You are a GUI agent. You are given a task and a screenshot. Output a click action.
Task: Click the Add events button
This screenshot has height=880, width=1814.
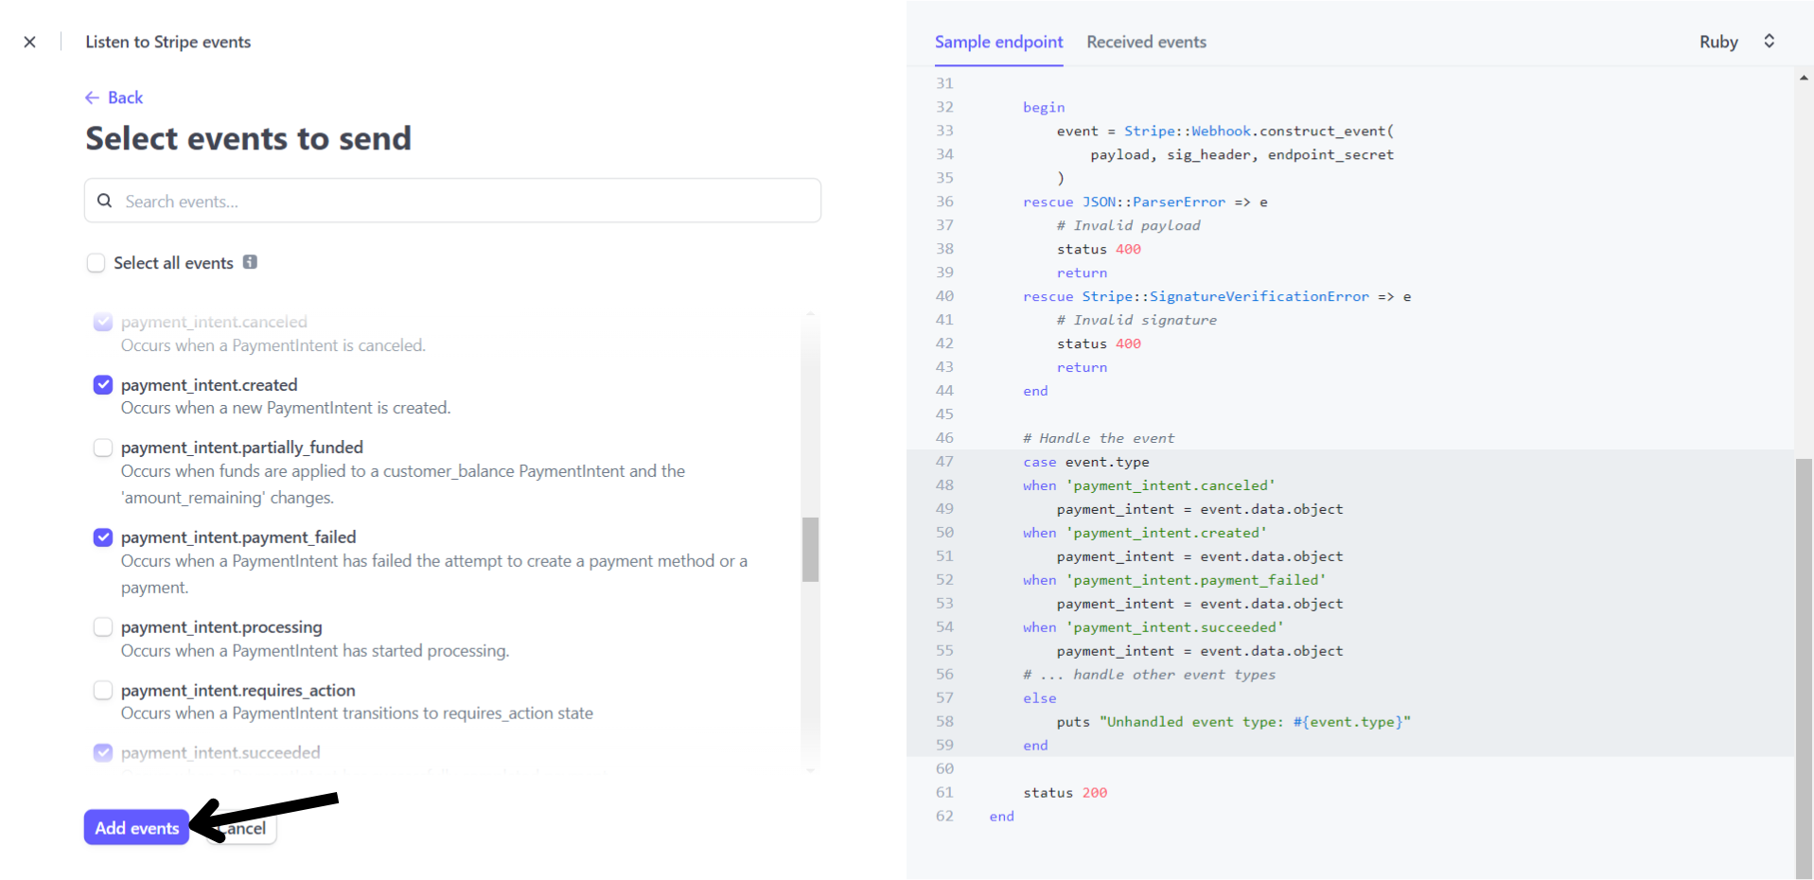point(136,828)
